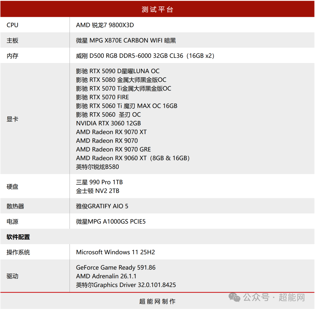Select the AMD Radeon RX 9070 XT entry
This screenshot has height=310, width=315.
(x=111, y=132)
